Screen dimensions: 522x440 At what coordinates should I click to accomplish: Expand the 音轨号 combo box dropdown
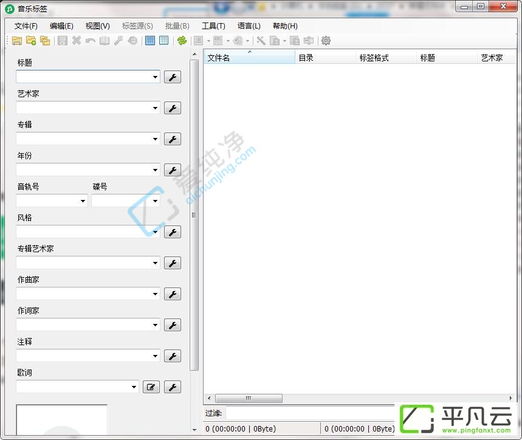click(x=83, y=201)
